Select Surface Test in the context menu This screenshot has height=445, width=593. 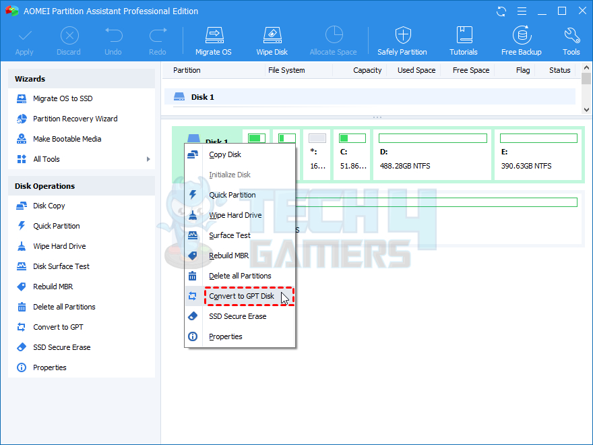[x=240, y=235]
